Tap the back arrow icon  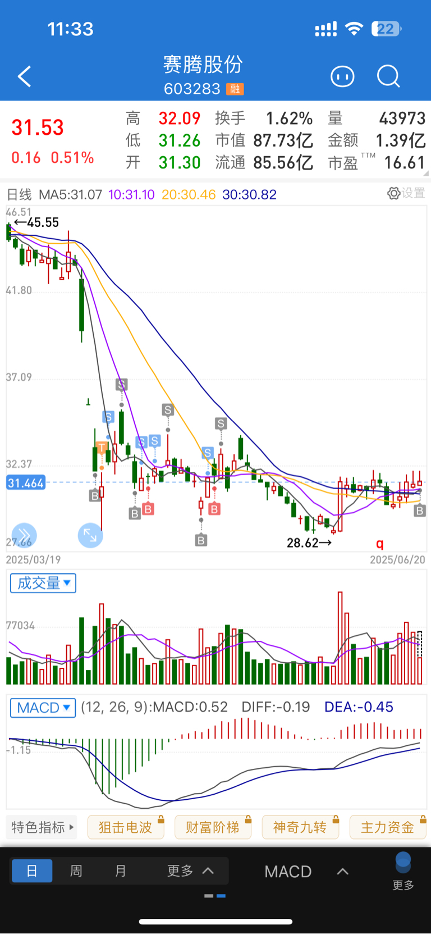(x=25, y=77)
